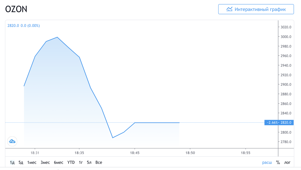Click the TradingView cloud logo icon
This screenshot has height=170, width=301.
[x=12, y=141]
